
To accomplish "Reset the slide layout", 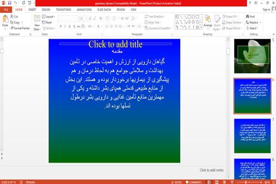I will (47, 23).
